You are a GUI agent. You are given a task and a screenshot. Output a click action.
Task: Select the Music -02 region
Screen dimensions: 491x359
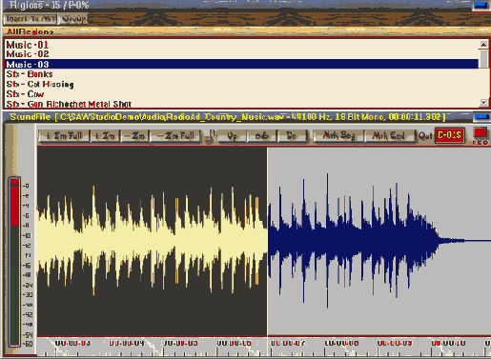click(x=28, y=54)
